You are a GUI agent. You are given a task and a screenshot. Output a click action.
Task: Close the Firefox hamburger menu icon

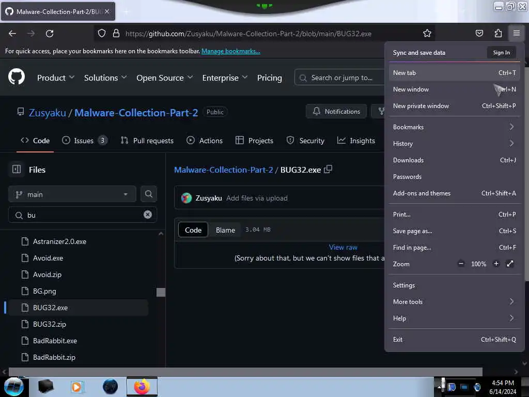[516, 33]
